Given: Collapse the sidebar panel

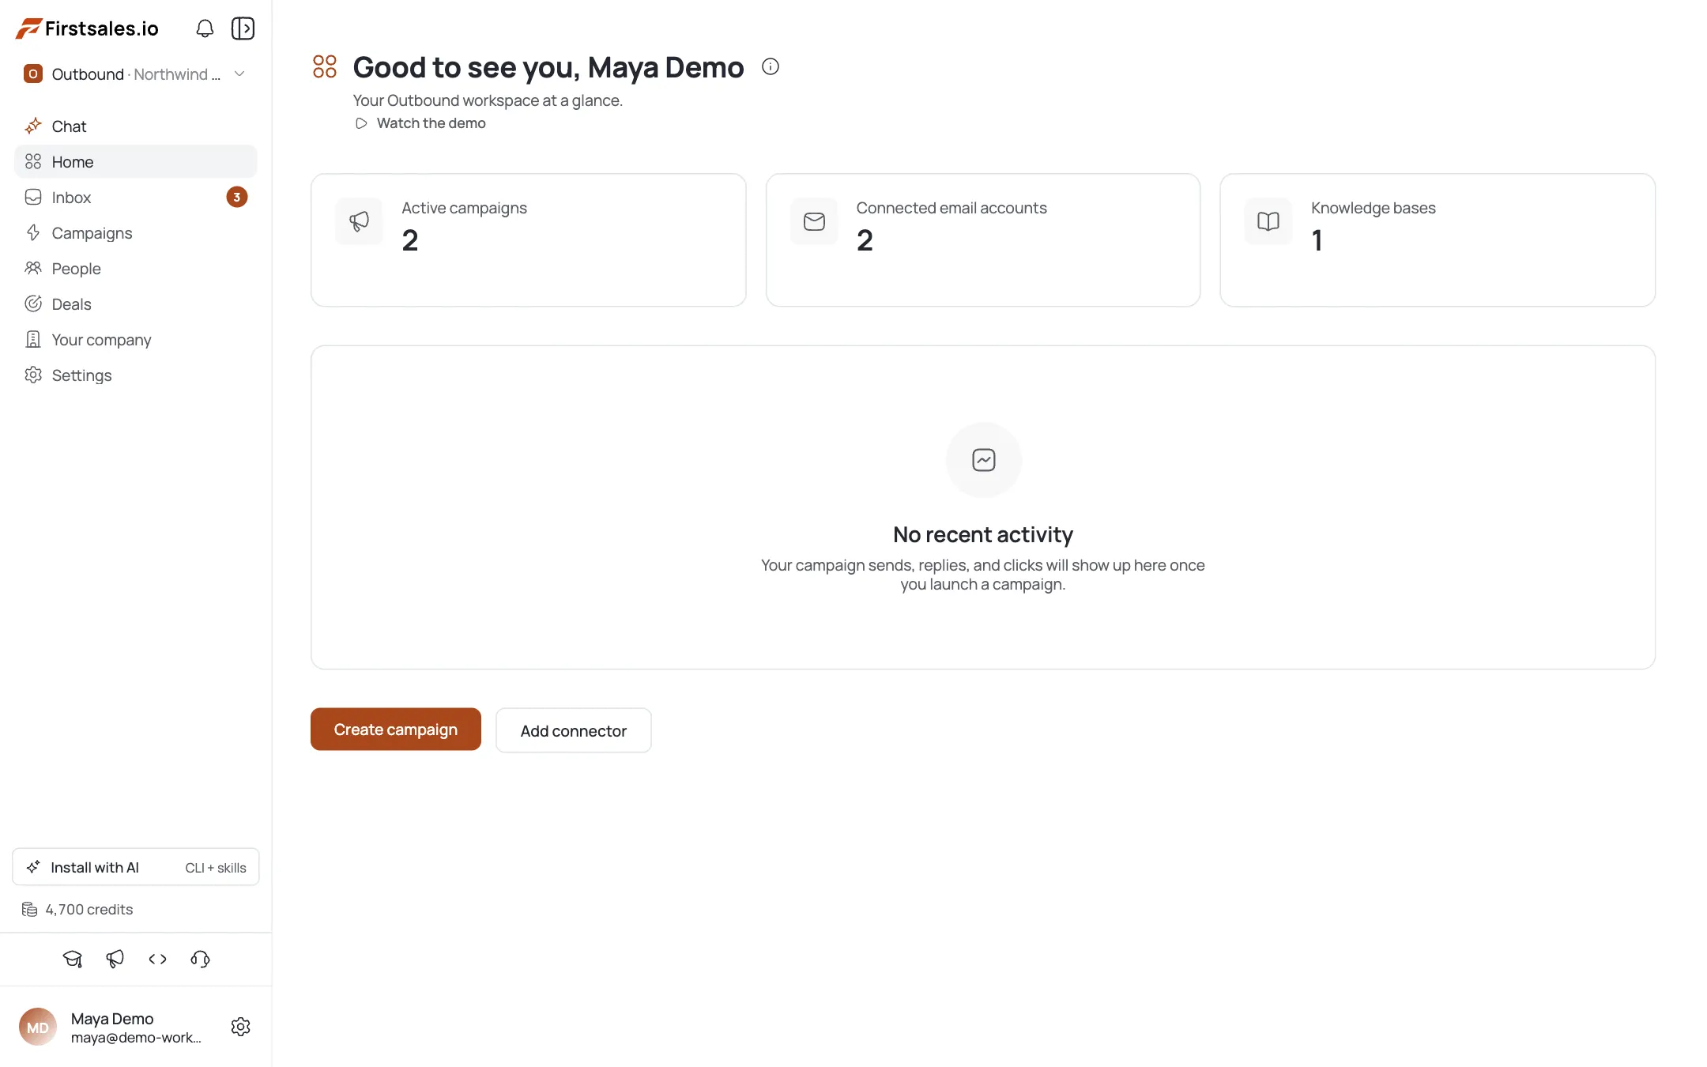Looking at the screenshot, I should tap(243, 29).
